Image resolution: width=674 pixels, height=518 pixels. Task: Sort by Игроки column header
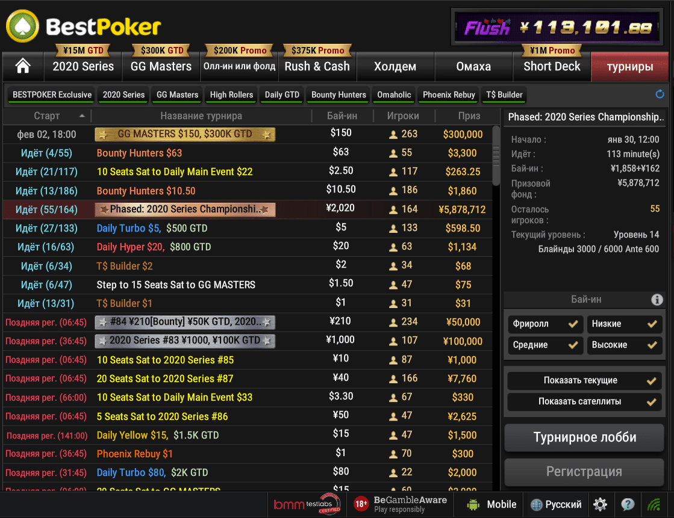(x=403, y=116)
